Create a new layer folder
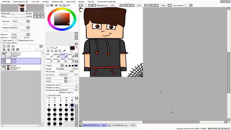 point(13,46)
